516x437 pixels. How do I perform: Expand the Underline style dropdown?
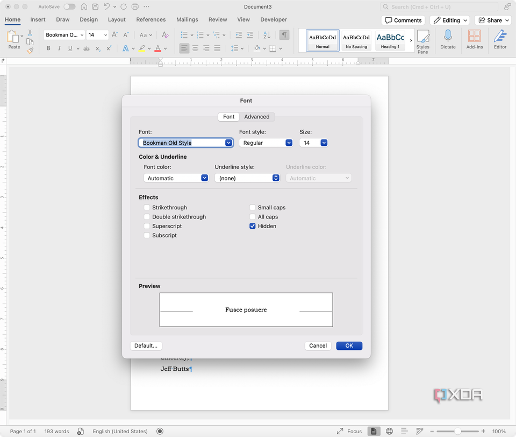click(247, 178)
